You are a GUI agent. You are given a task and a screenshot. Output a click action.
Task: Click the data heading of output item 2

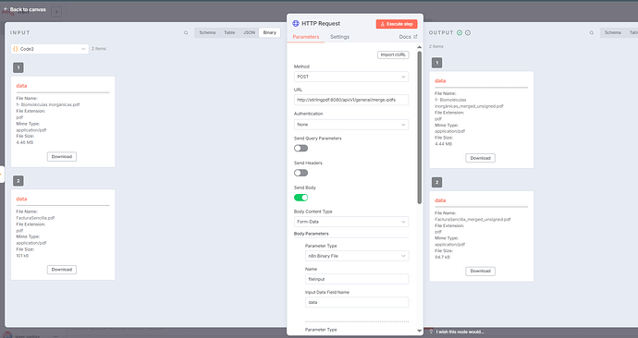pos(440,200)
